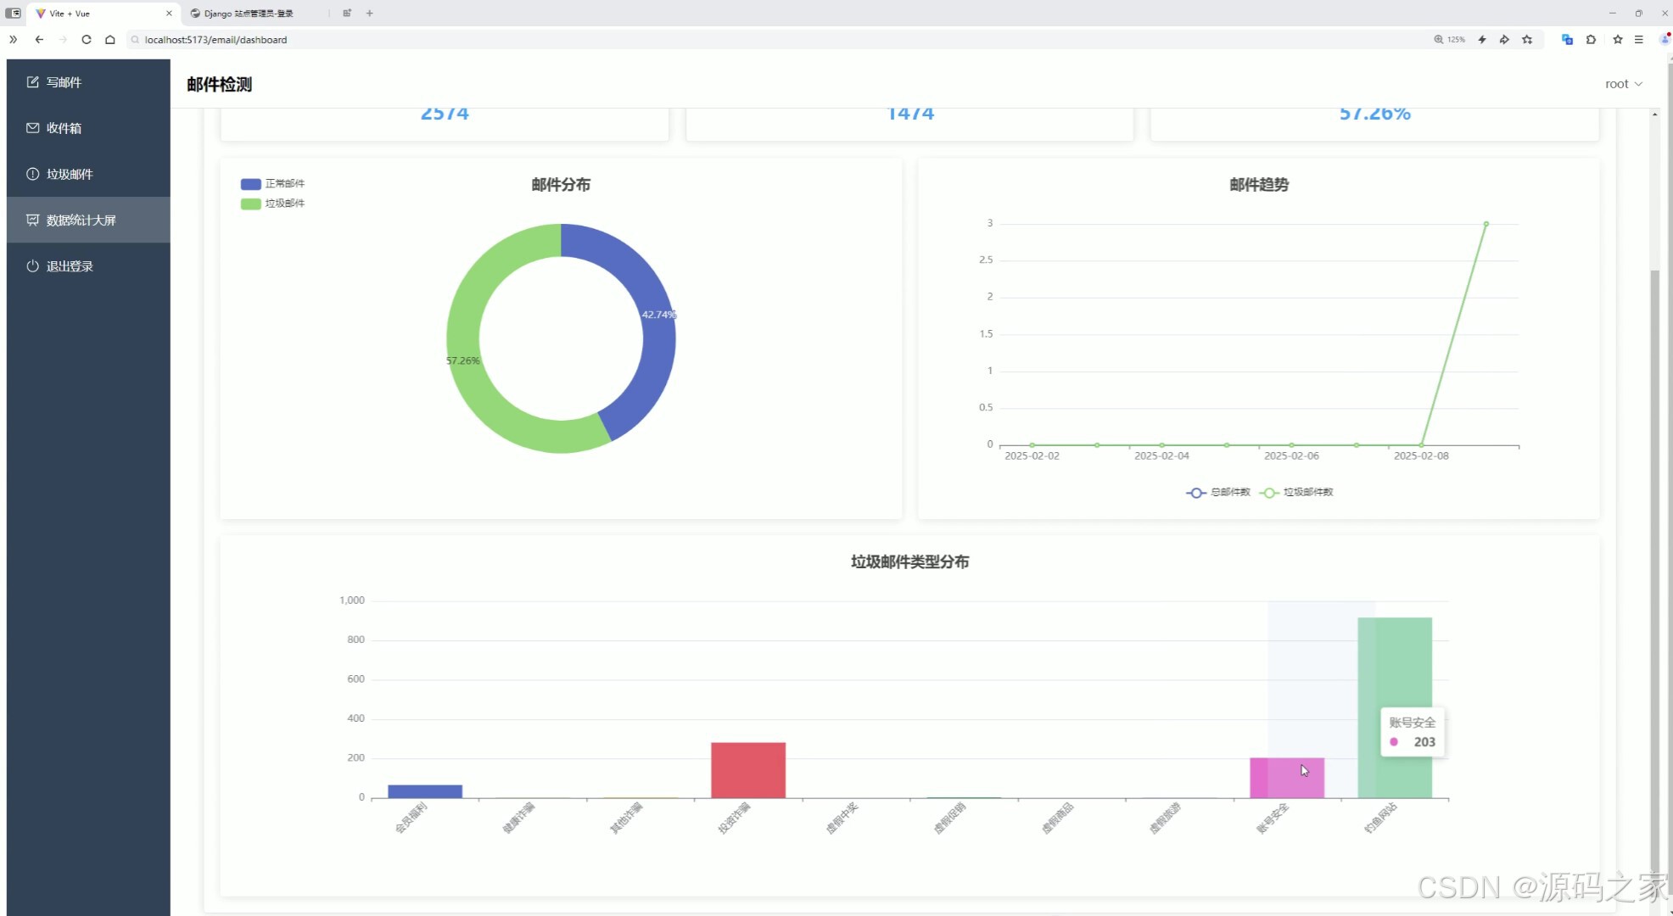This screenshot has height=916, width=1673.
Task: Switch to the Django admin login tab
Action: point(248,14)
